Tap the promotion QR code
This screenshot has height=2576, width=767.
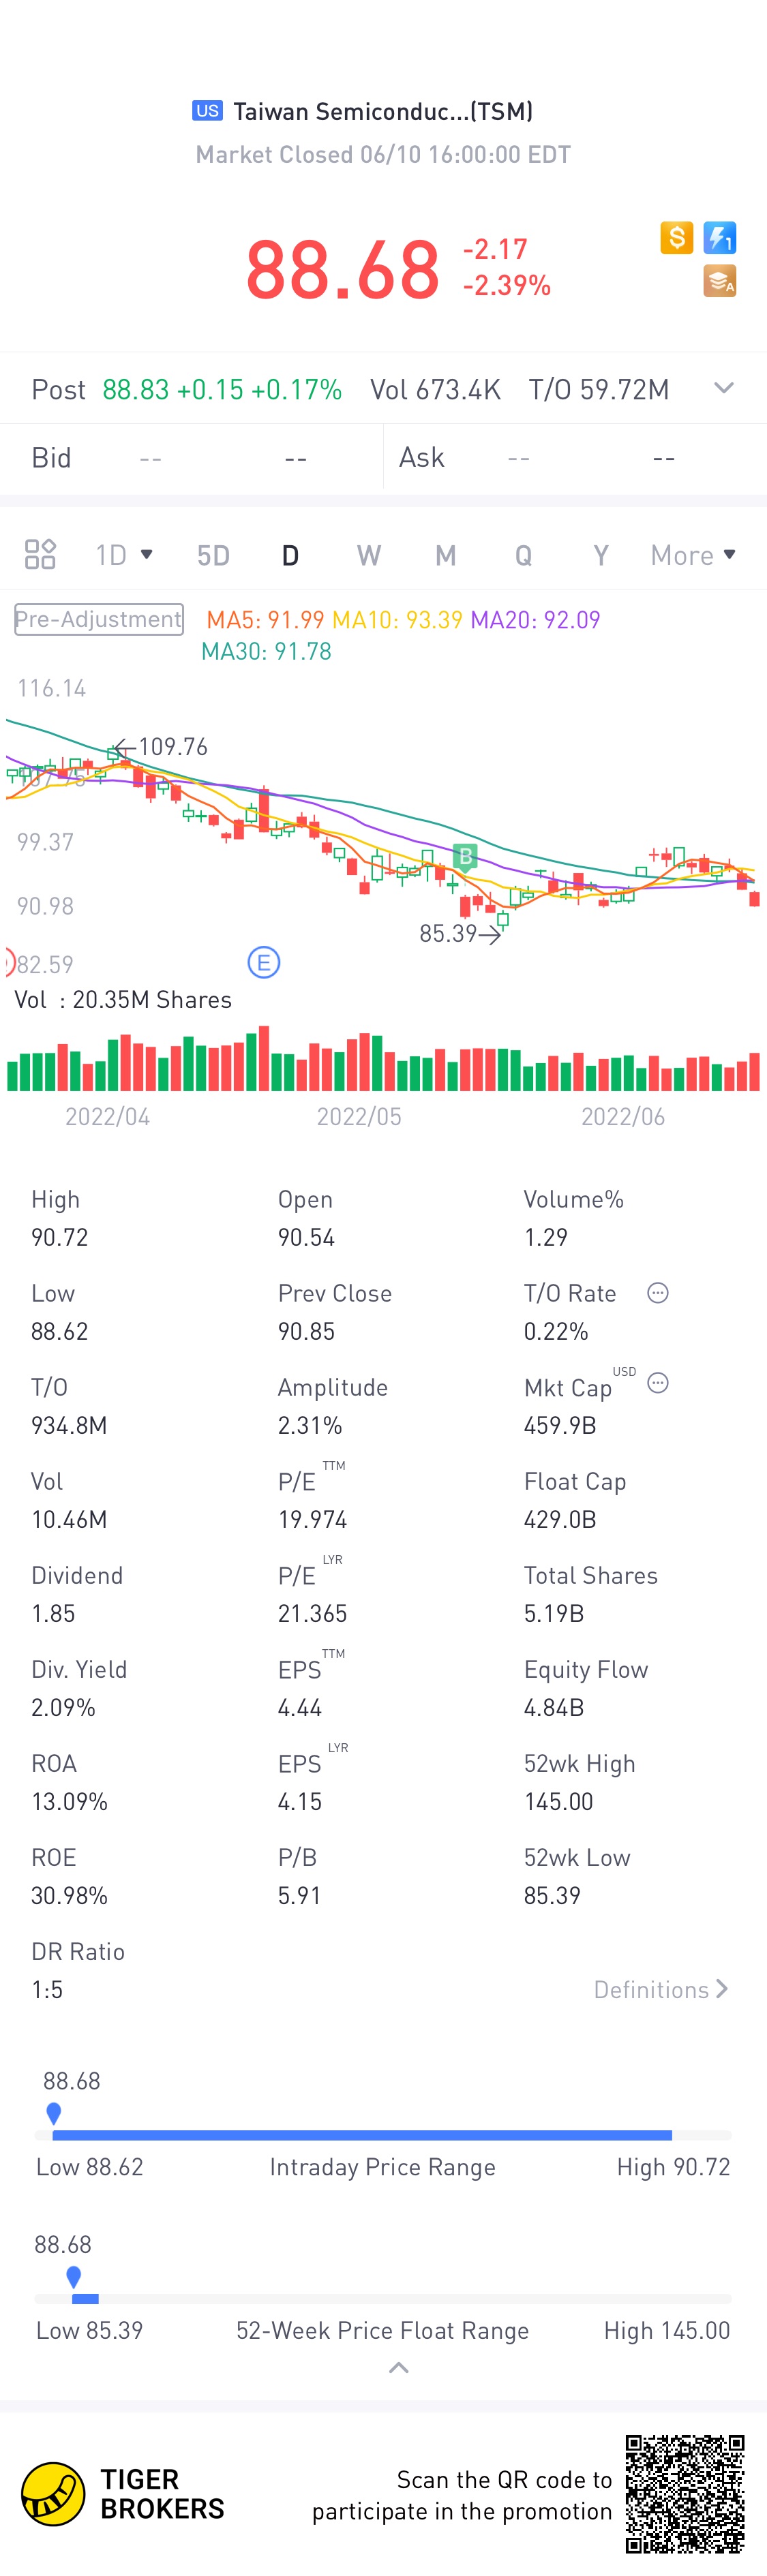(685, 2494)
